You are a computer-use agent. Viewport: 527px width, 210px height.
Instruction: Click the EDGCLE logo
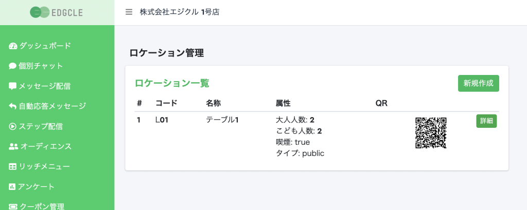(x=57, y=12)
